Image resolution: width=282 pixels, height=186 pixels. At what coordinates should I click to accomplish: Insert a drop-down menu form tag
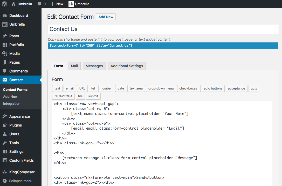click(161, 88)
